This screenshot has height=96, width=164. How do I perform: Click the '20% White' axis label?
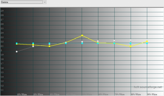(38, 94)
